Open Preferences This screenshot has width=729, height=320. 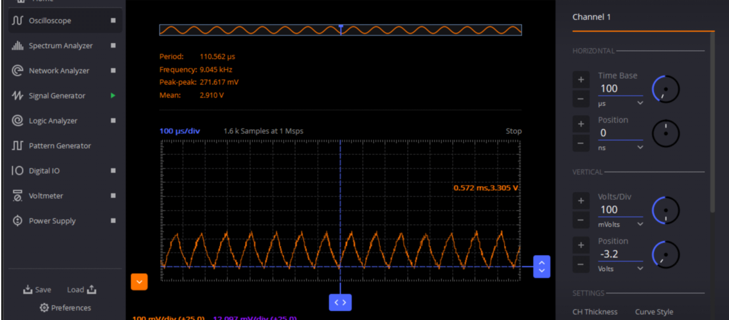coord(65,307)
